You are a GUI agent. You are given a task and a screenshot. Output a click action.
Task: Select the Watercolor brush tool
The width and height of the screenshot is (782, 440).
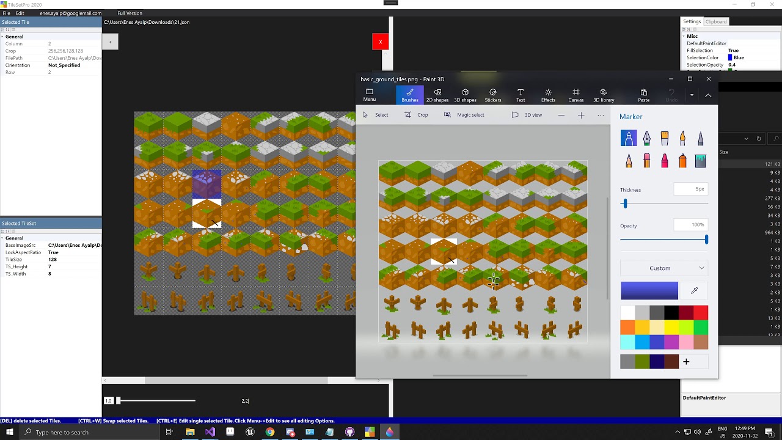point(682,138)
